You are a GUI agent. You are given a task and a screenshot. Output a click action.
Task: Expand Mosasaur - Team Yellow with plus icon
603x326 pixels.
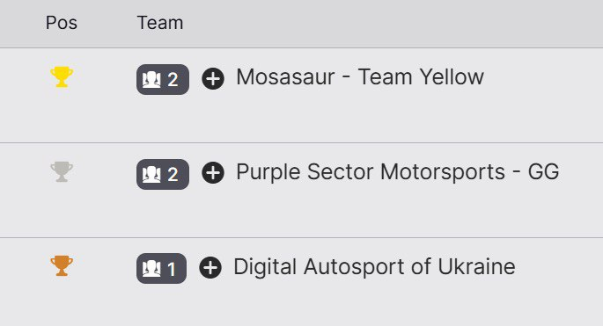pyautogui.click(x=213, y=79)
